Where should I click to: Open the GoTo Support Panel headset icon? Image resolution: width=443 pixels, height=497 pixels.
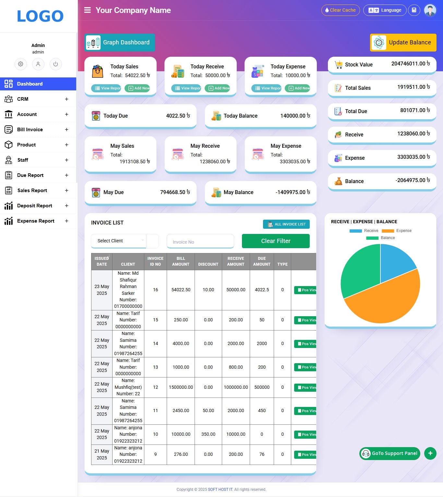(x=366, y=454)
